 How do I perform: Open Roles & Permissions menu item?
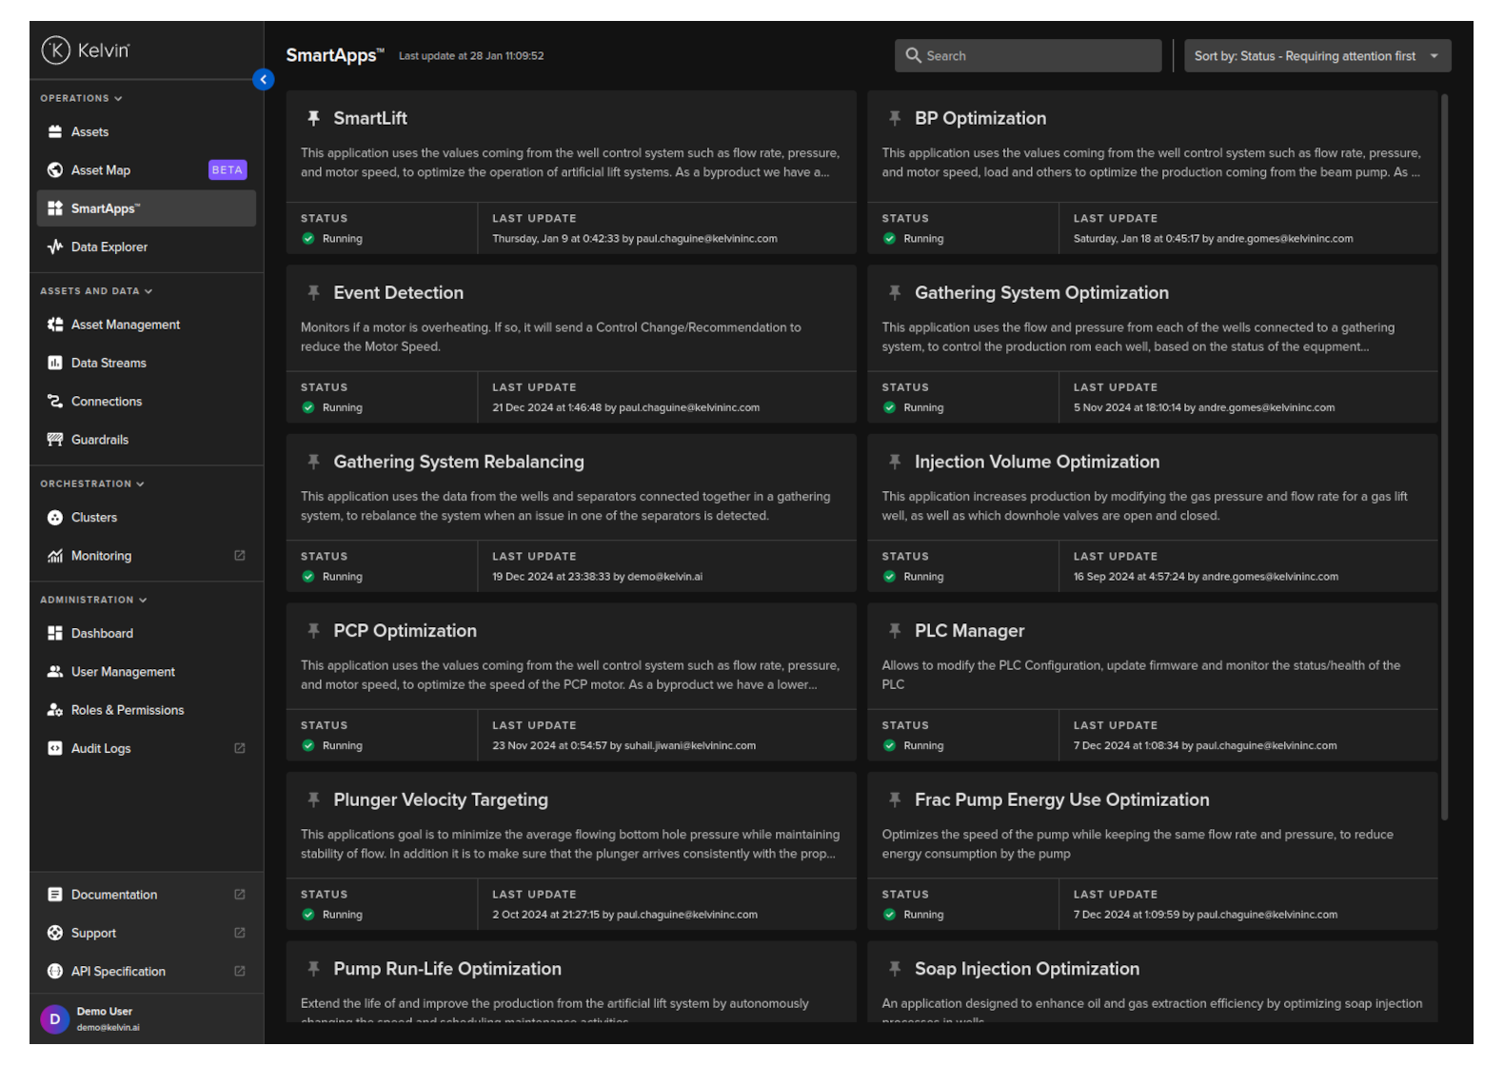[x=127, y=710]
